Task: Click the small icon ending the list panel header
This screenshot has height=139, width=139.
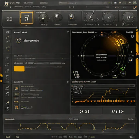Action: click(x=68, y=82)
